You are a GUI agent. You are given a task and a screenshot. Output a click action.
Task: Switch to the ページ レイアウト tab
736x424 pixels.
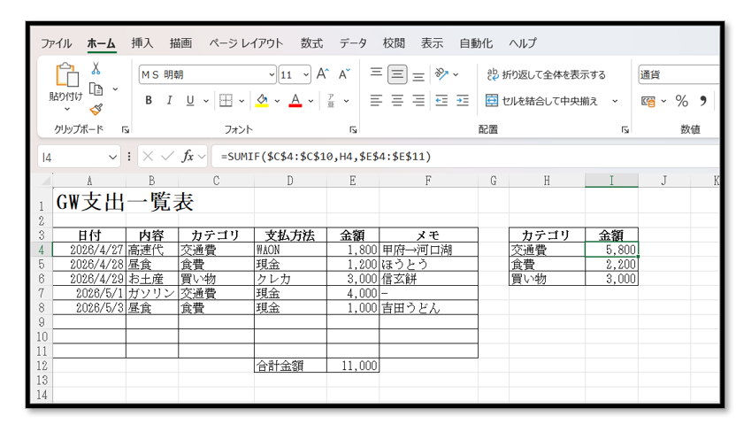pos(246,43)
